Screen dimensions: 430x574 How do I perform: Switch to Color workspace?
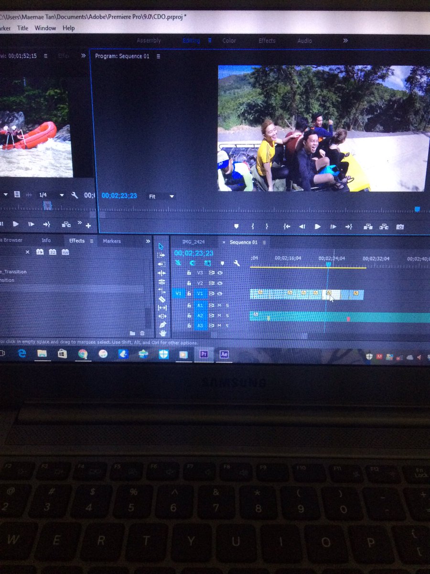pyautogui.click(x=229, y=41)
